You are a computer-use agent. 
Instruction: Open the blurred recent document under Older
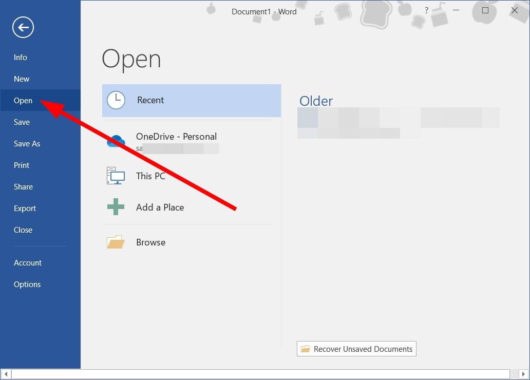point(398,123)
